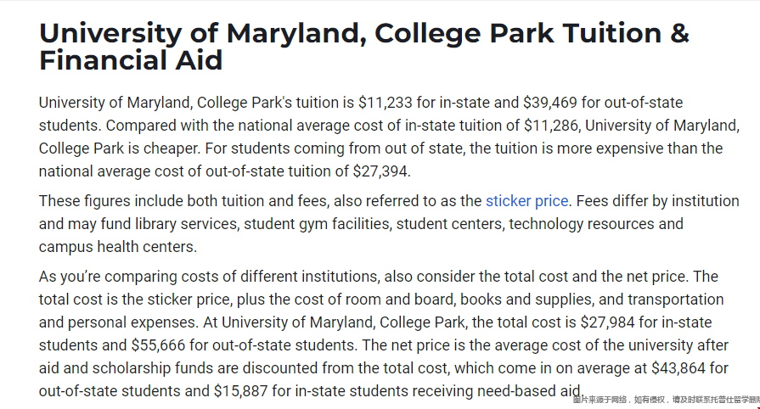
Task: Click the $11,233 in-state tuition figure
Action: click(386, 103)
